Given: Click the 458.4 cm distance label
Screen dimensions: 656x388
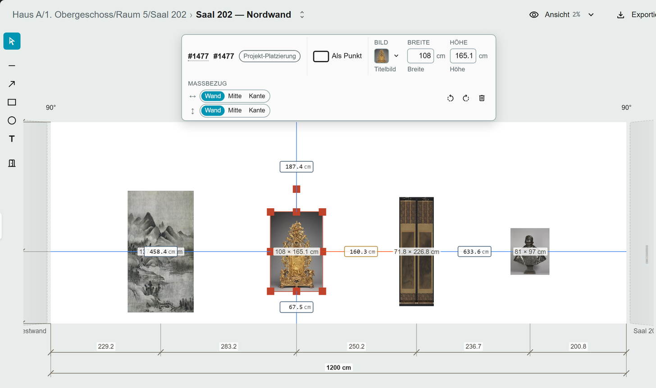Looking at the screenshot, I should tap(161, 251).
